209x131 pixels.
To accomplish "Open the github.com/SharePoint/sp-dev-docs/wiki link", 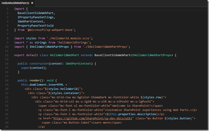I will point(93,118).
